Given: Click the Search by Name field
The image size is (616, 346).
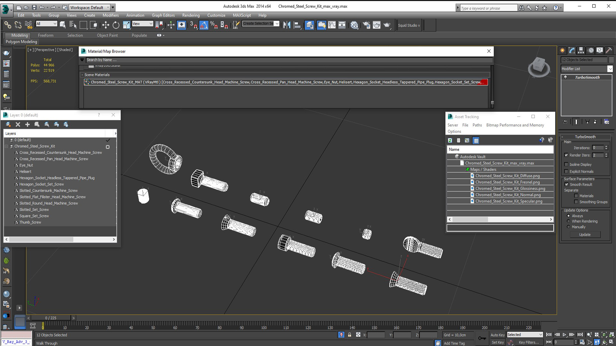Looking at the screenshot, I should [x=289, y=60].
